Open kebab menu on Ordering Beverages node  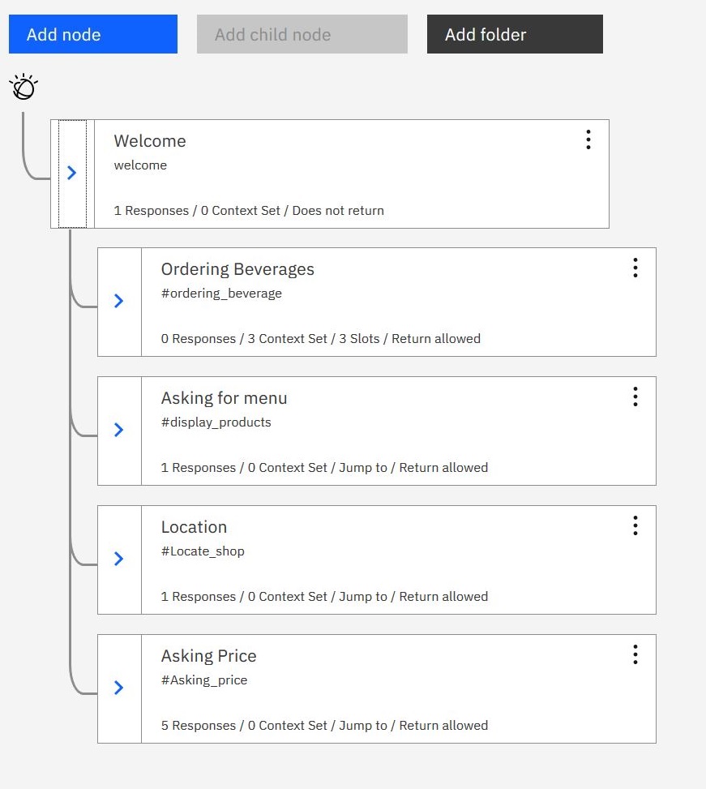pyautogui.click(x=635, y=268)
